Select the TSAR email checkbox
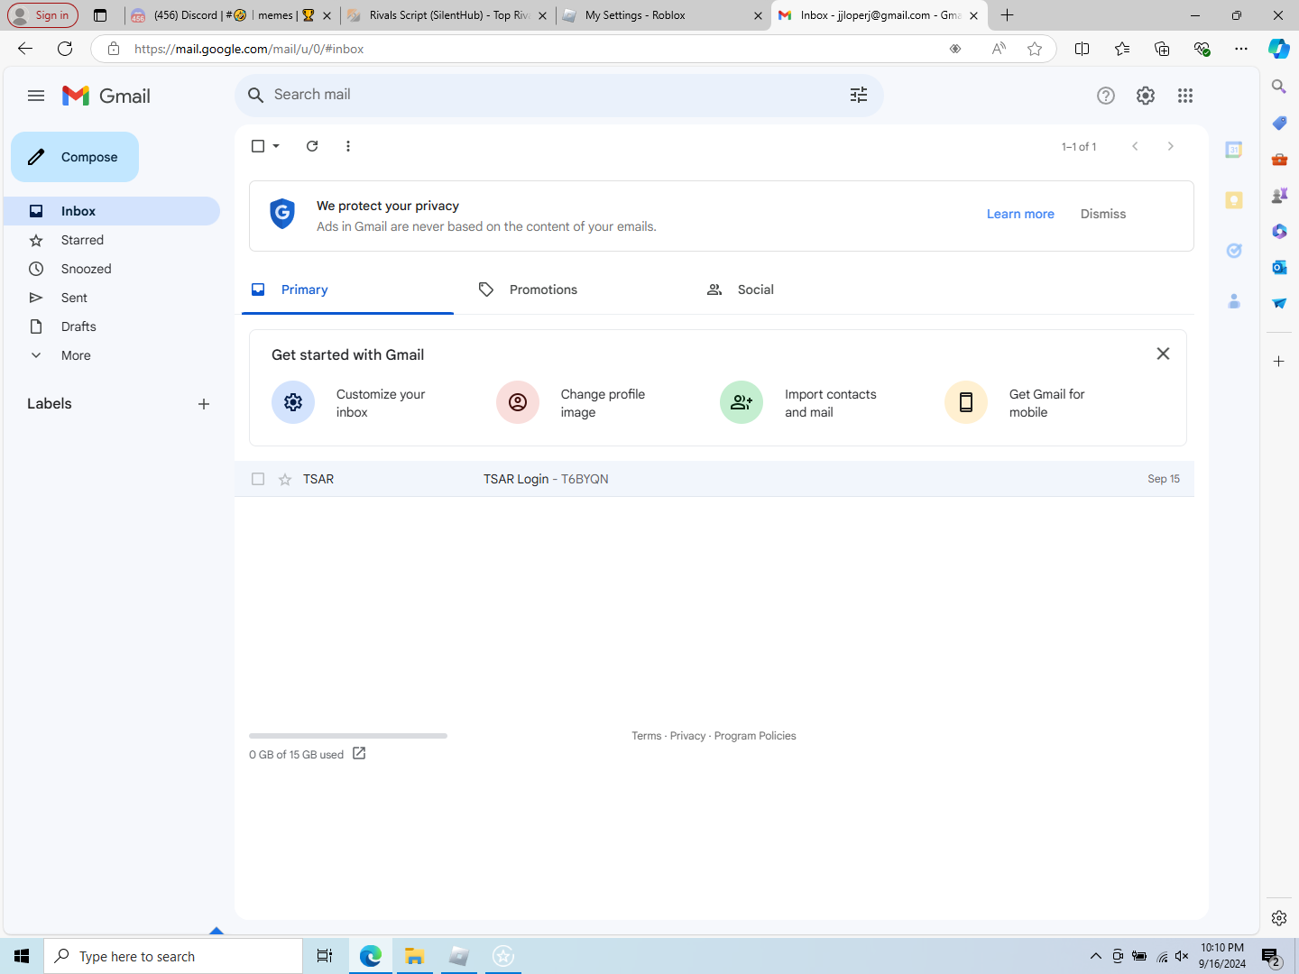The image size is (1299, 974). pyautogui.click(x=258, y=479)
